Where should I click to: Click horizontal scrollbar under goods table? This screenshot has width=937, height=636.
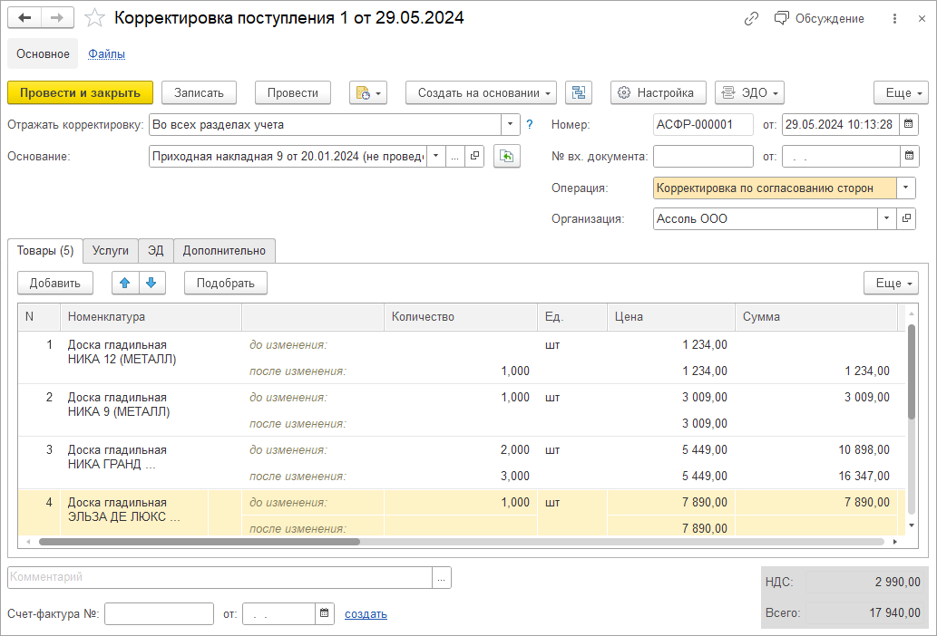click(200, 542)
